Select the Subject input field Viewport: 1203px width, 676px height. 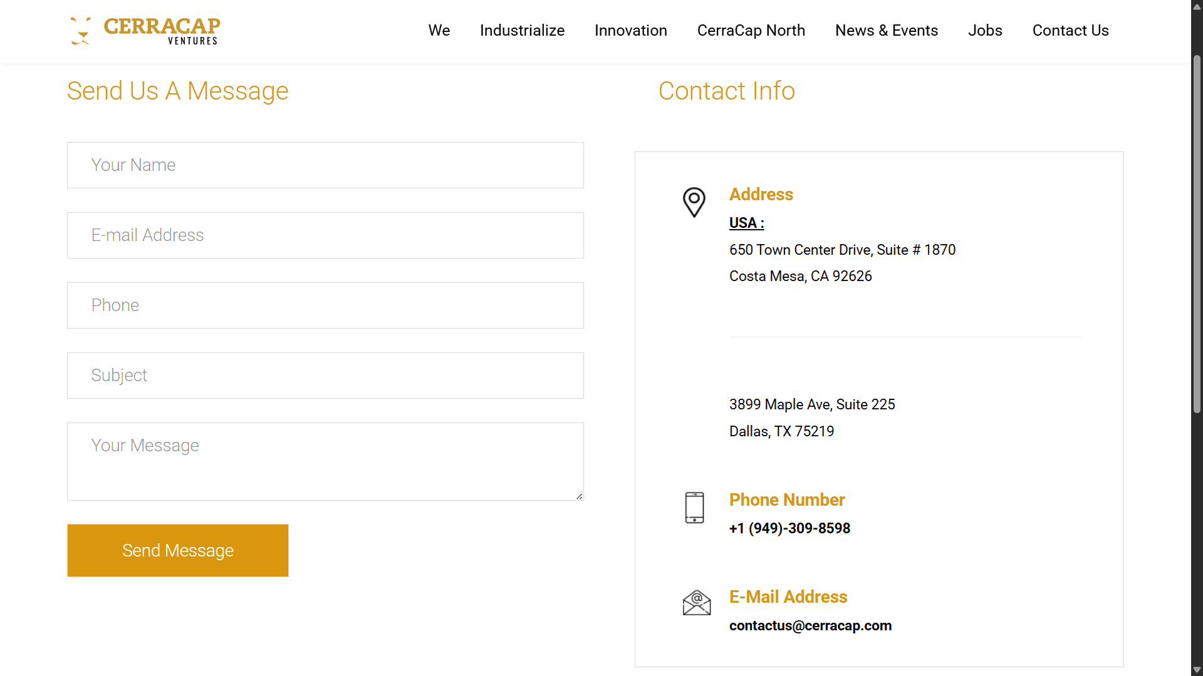(325, 376)
